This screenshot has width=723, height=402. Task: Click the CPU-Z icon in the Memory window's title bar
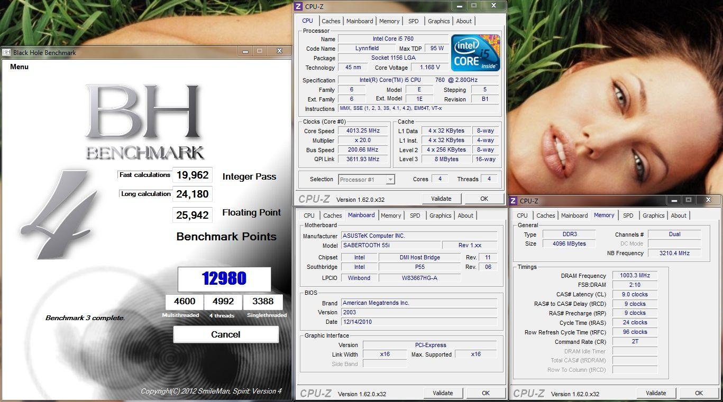(x=514, y=201)
